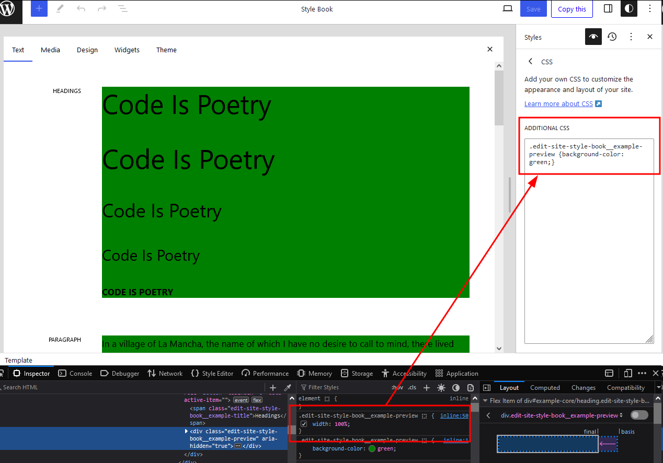Click the Copy this button

[572, 9]
